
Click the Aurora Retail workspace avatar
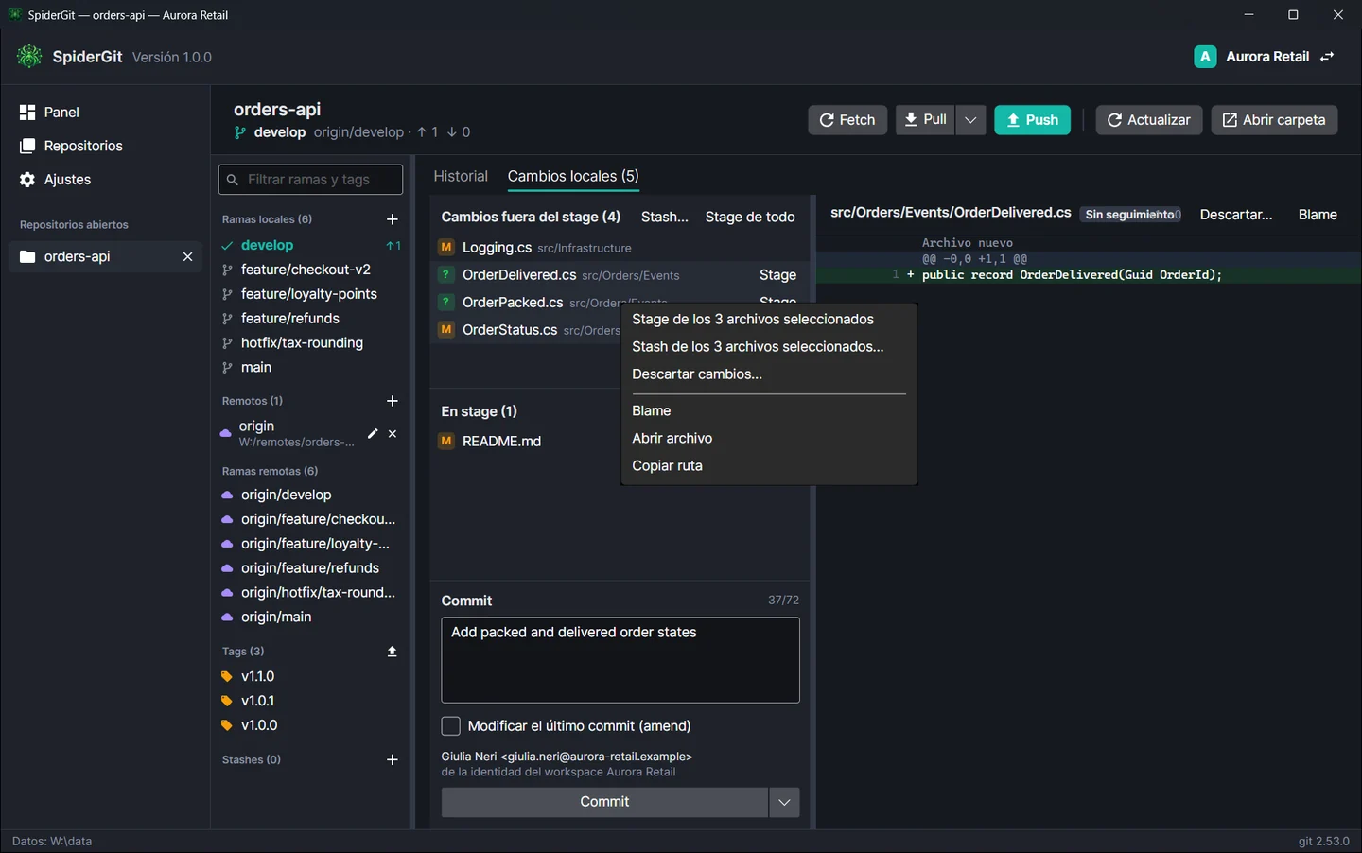click(1205, 57)
